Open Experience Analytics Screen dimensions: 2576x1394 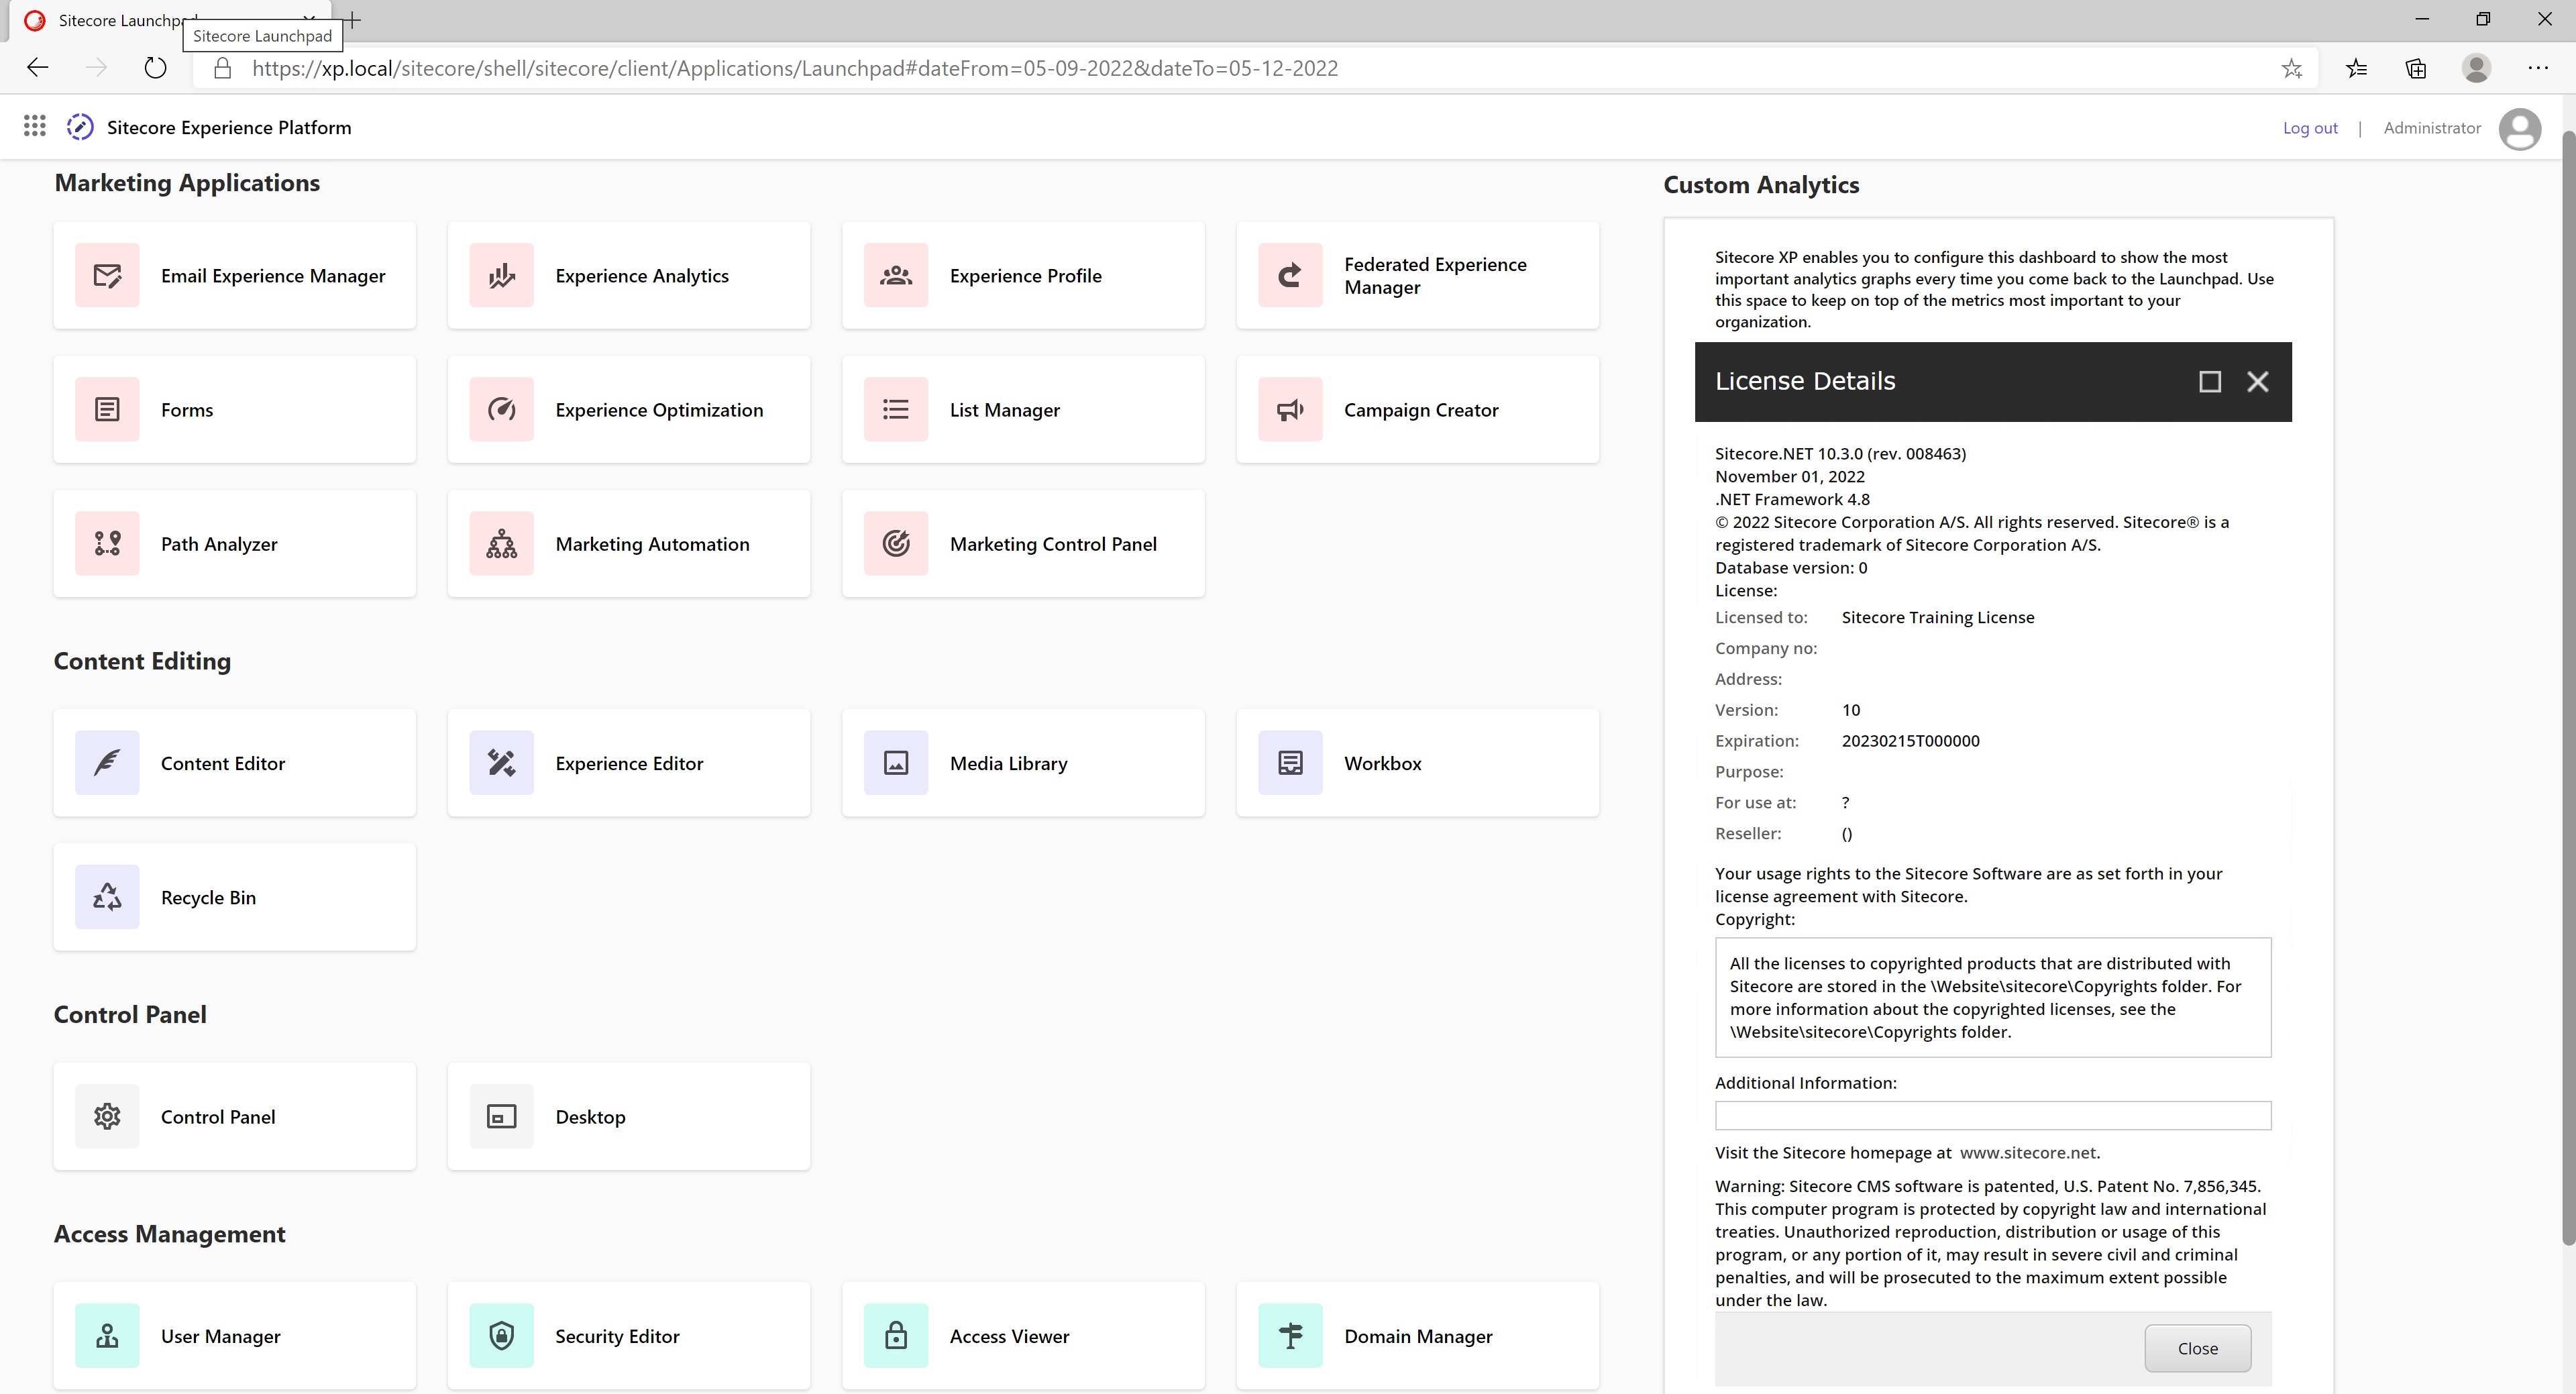coord(628,275)
